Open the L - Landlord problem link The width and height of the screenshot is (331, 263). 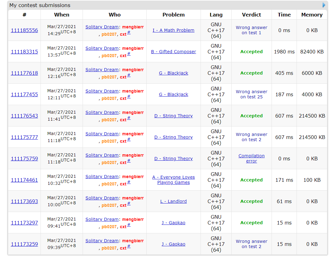(x=173, y=201)
